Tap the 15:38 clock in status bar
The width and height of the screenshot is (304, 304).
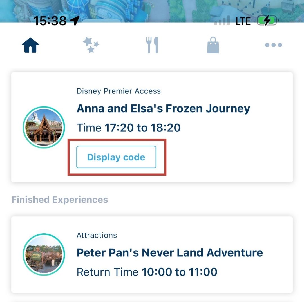(50, 21)
